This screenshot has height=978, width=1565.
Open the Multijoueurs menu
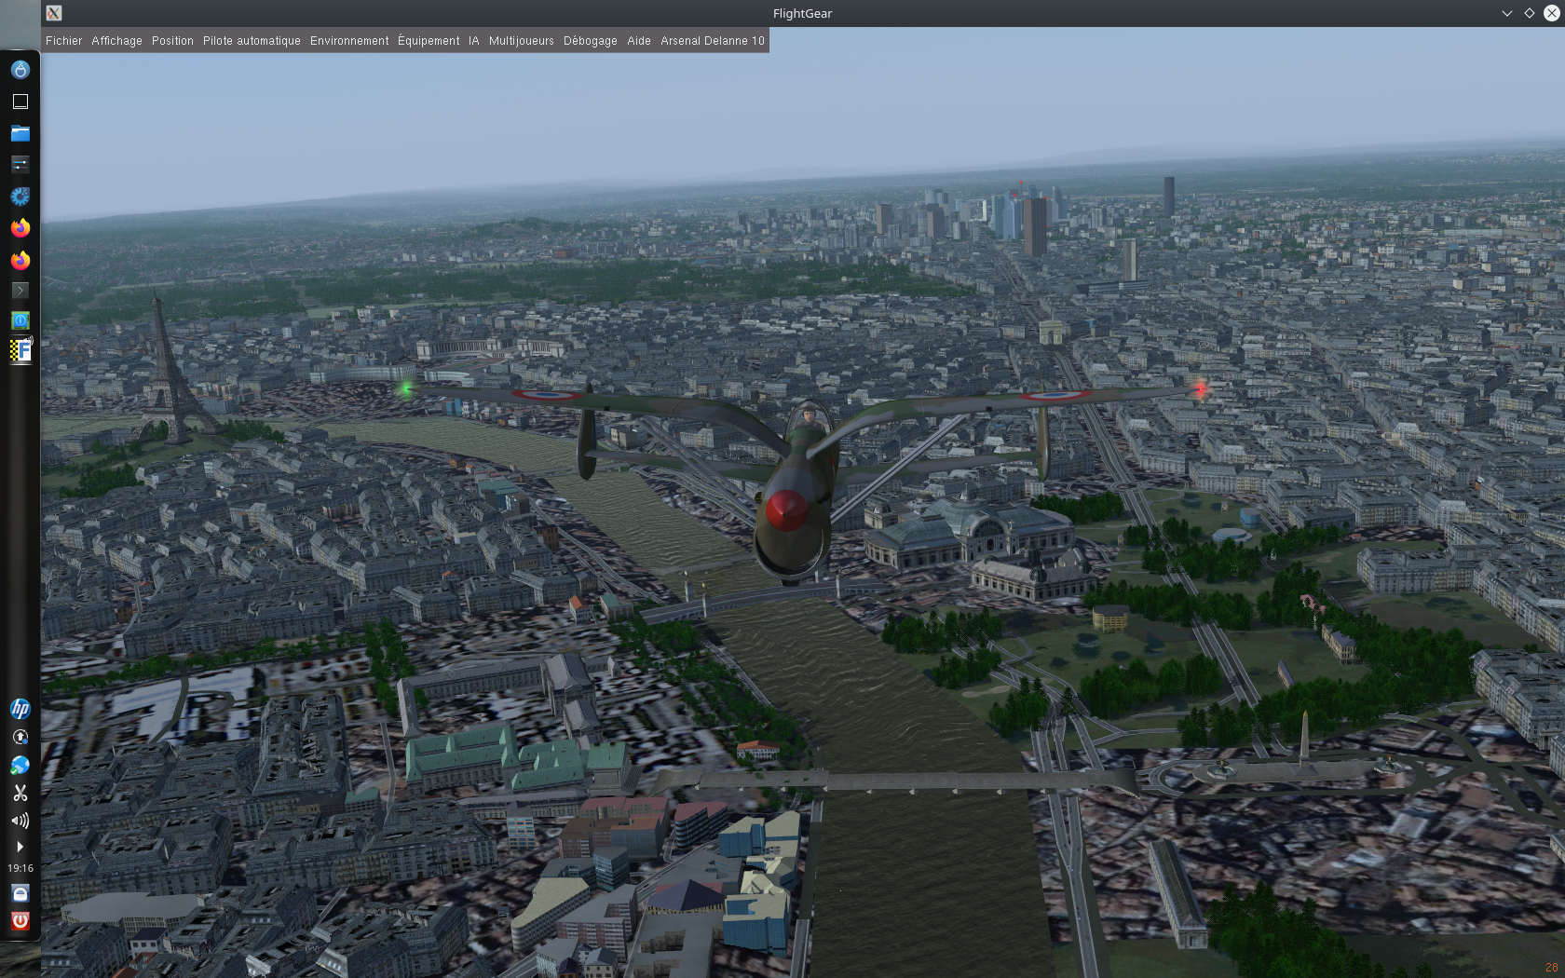[x=522, y=41]
